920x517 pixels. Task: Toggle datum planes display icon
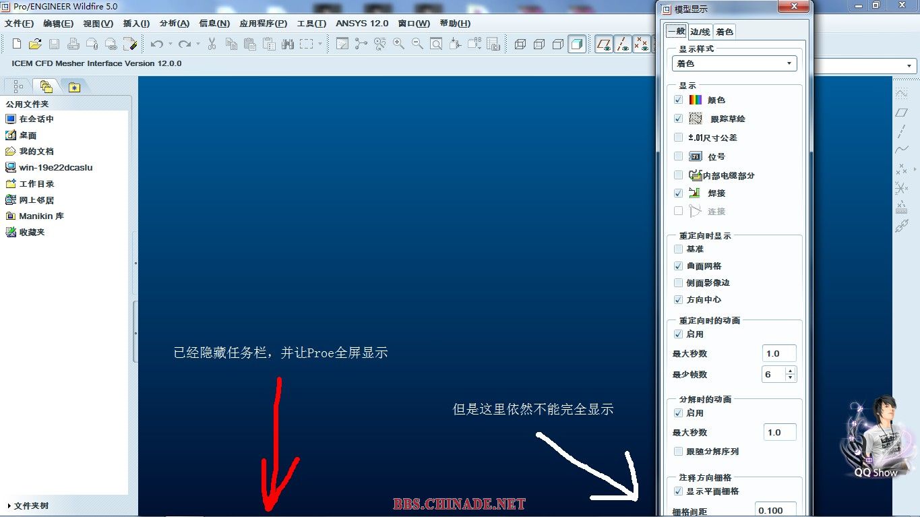point(604,44)
